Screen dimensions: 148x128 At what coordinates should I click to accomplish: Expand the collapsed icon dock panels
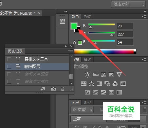[x=65, y=11]
